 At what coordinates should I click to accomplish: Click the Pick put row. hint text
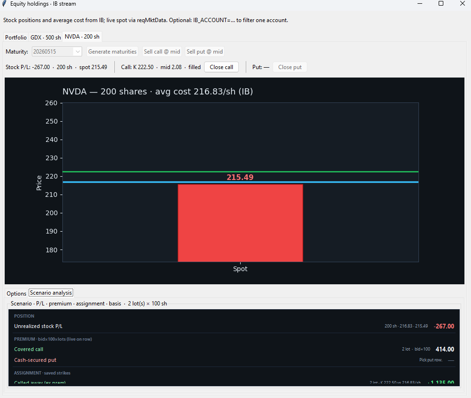click(431, 360)
